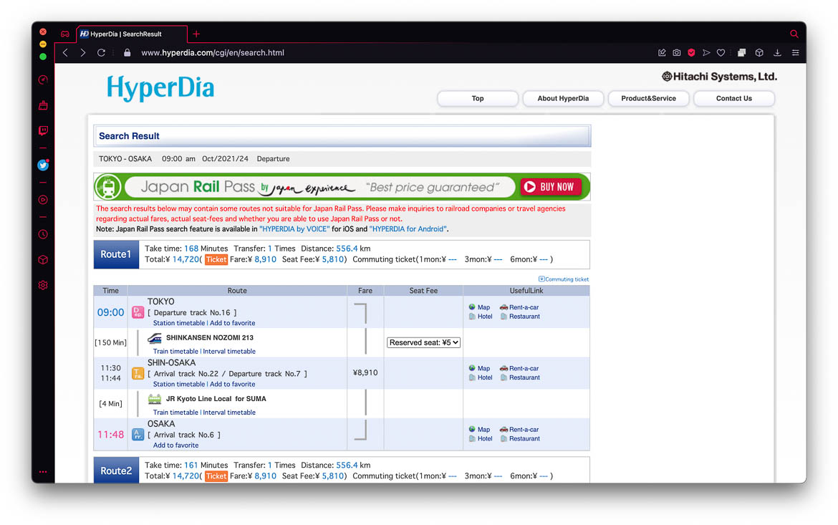Open the GX Corner gamepad icon
This screenshot has height=525, width=838.
(64, 34)
